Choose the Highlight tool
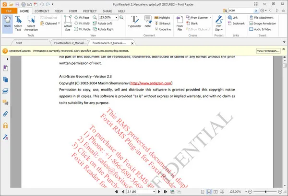The width and height of the screenshot is (288, 196). coord(162,18)
